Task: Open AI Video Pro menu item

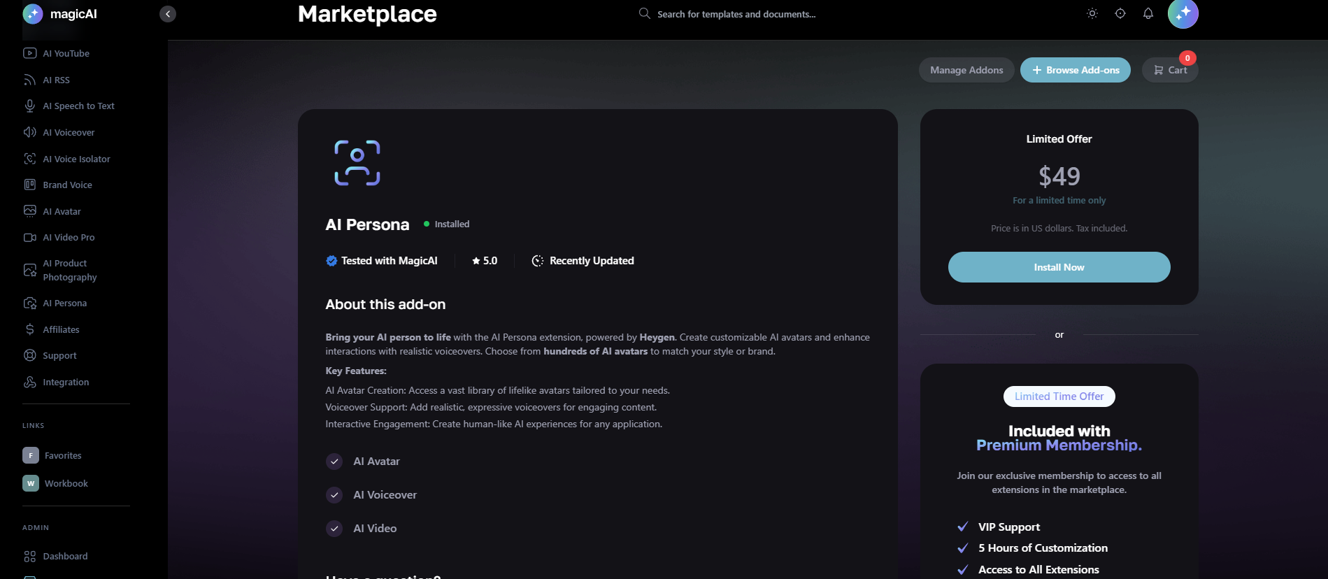Action: tap(69, 238)
